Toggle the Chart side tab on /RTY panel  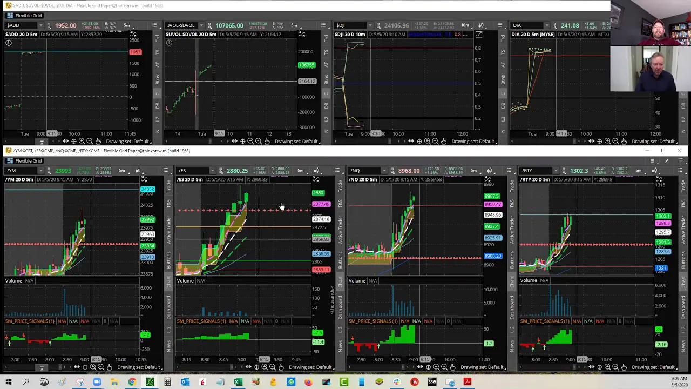(x=683, y=281)
